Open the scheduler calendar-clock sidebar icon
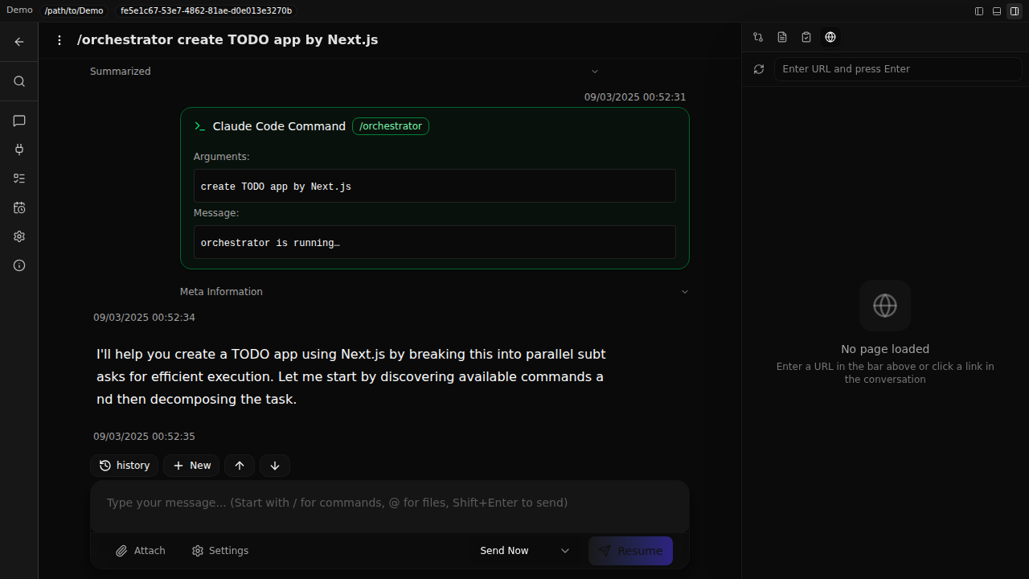Image resolution: width=1029 pixels, height=579 pixels. point(19,207)
